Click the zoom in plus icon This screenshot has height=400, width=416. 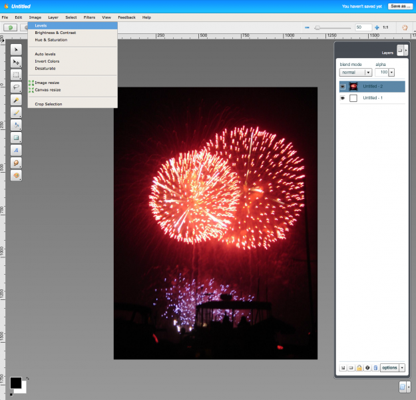(x=377, y=27)
